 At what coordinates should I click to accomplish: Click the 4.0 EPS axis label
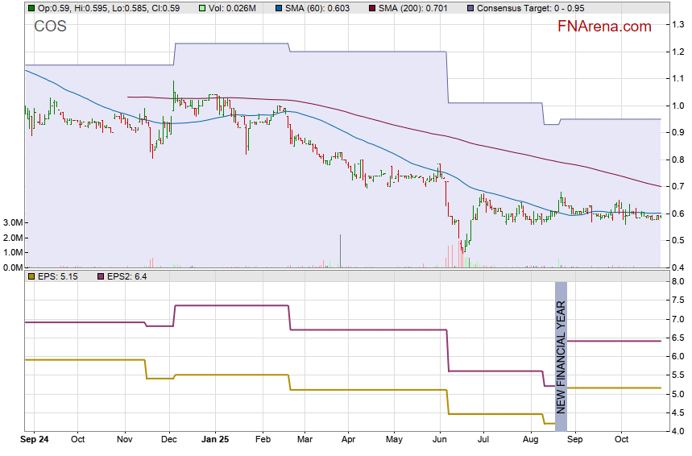678,432
